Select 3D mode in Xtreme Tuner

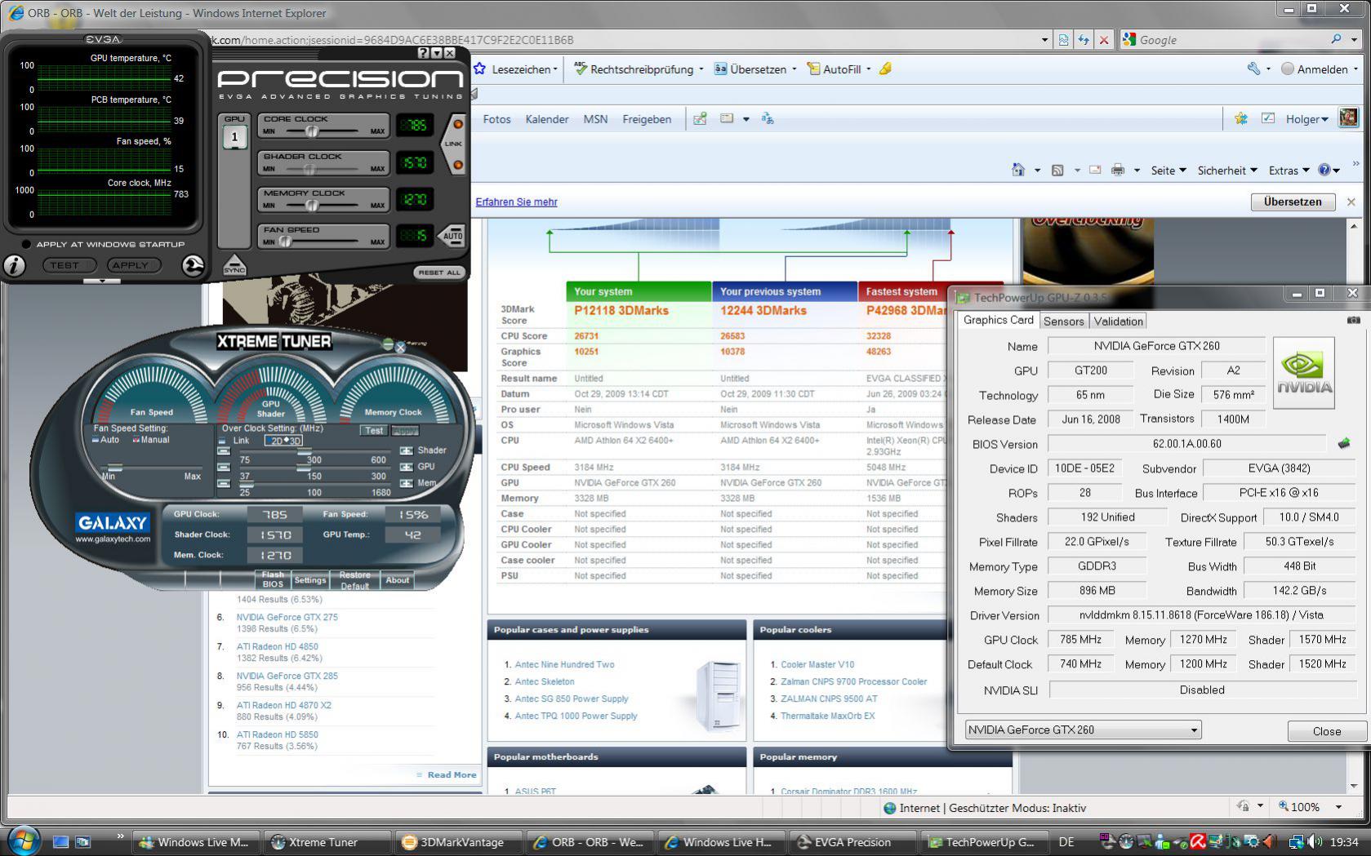point(294,441)
